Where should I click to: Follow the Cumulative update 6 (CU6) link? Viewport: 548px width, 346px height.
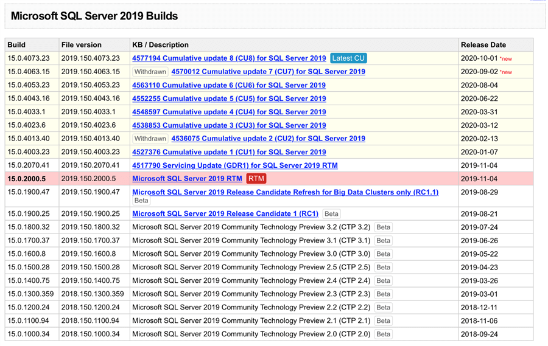pyautogui.click(x=229, y=85)
